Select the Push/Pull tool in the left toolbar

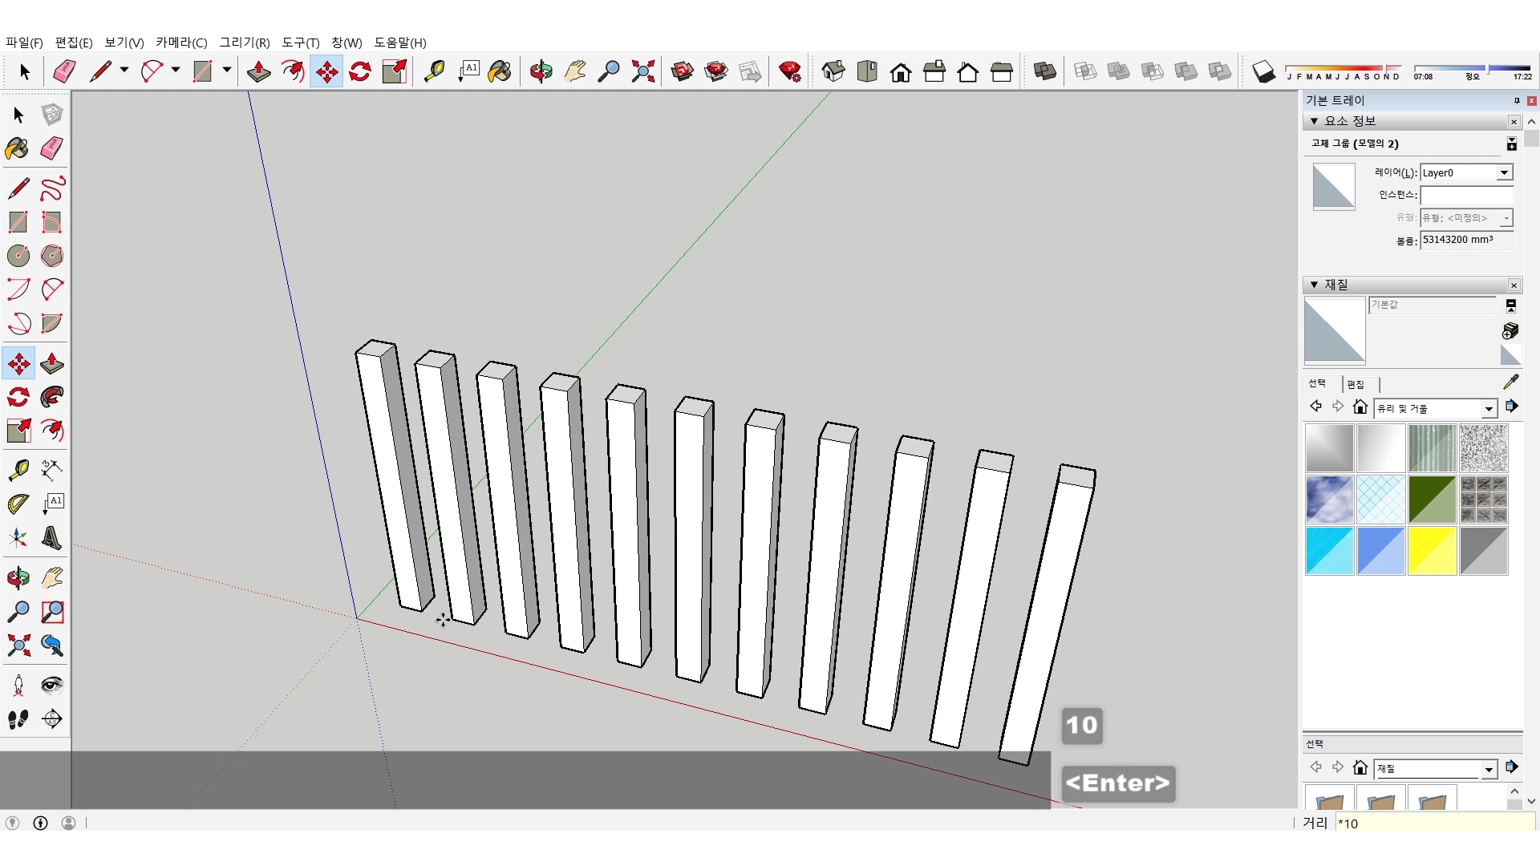[x=51, y=363]
